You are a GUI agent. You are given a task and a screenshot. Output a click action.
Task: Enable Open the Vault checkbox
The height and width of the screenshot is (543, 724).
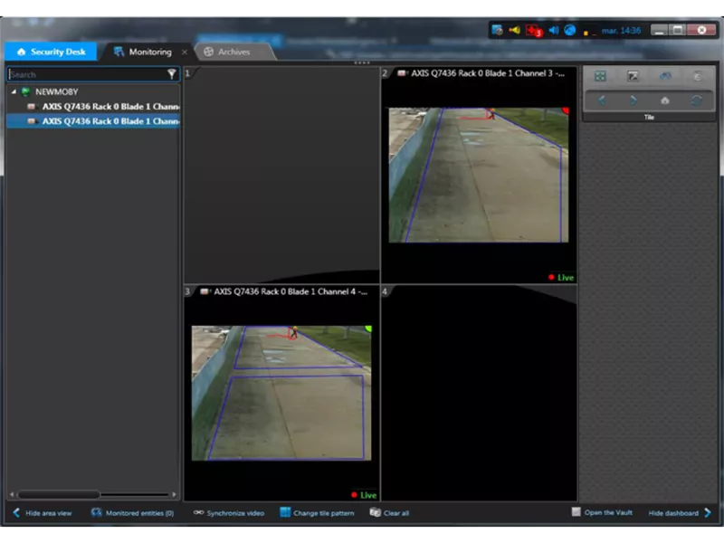pos(576,512)
